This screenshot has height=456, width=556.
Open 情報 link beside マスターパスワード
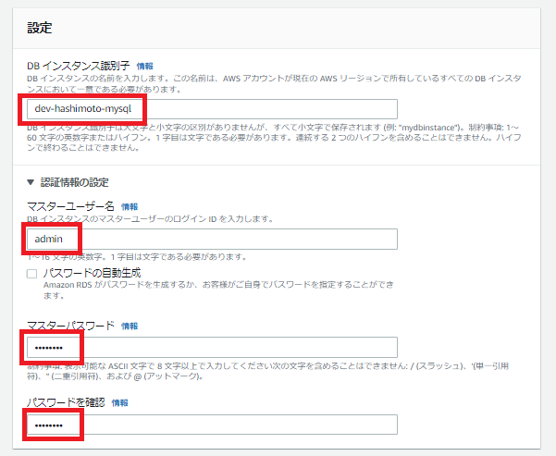pyautogui.click(x=130, y=326)
